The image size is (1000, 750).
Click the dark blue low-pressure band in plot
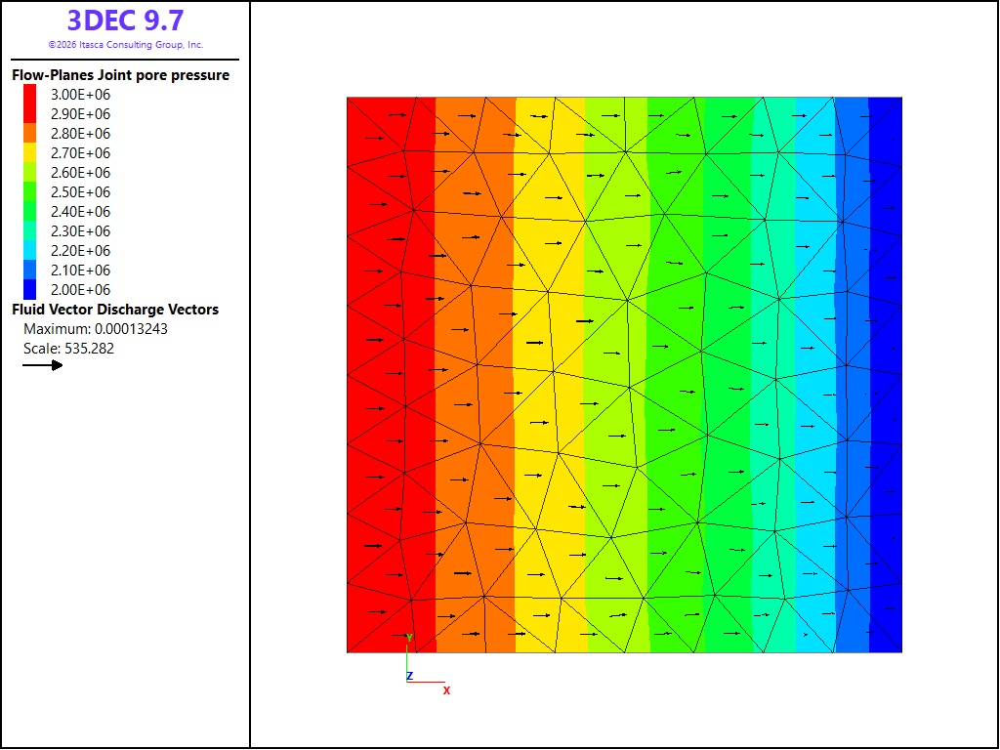point(886,375)
